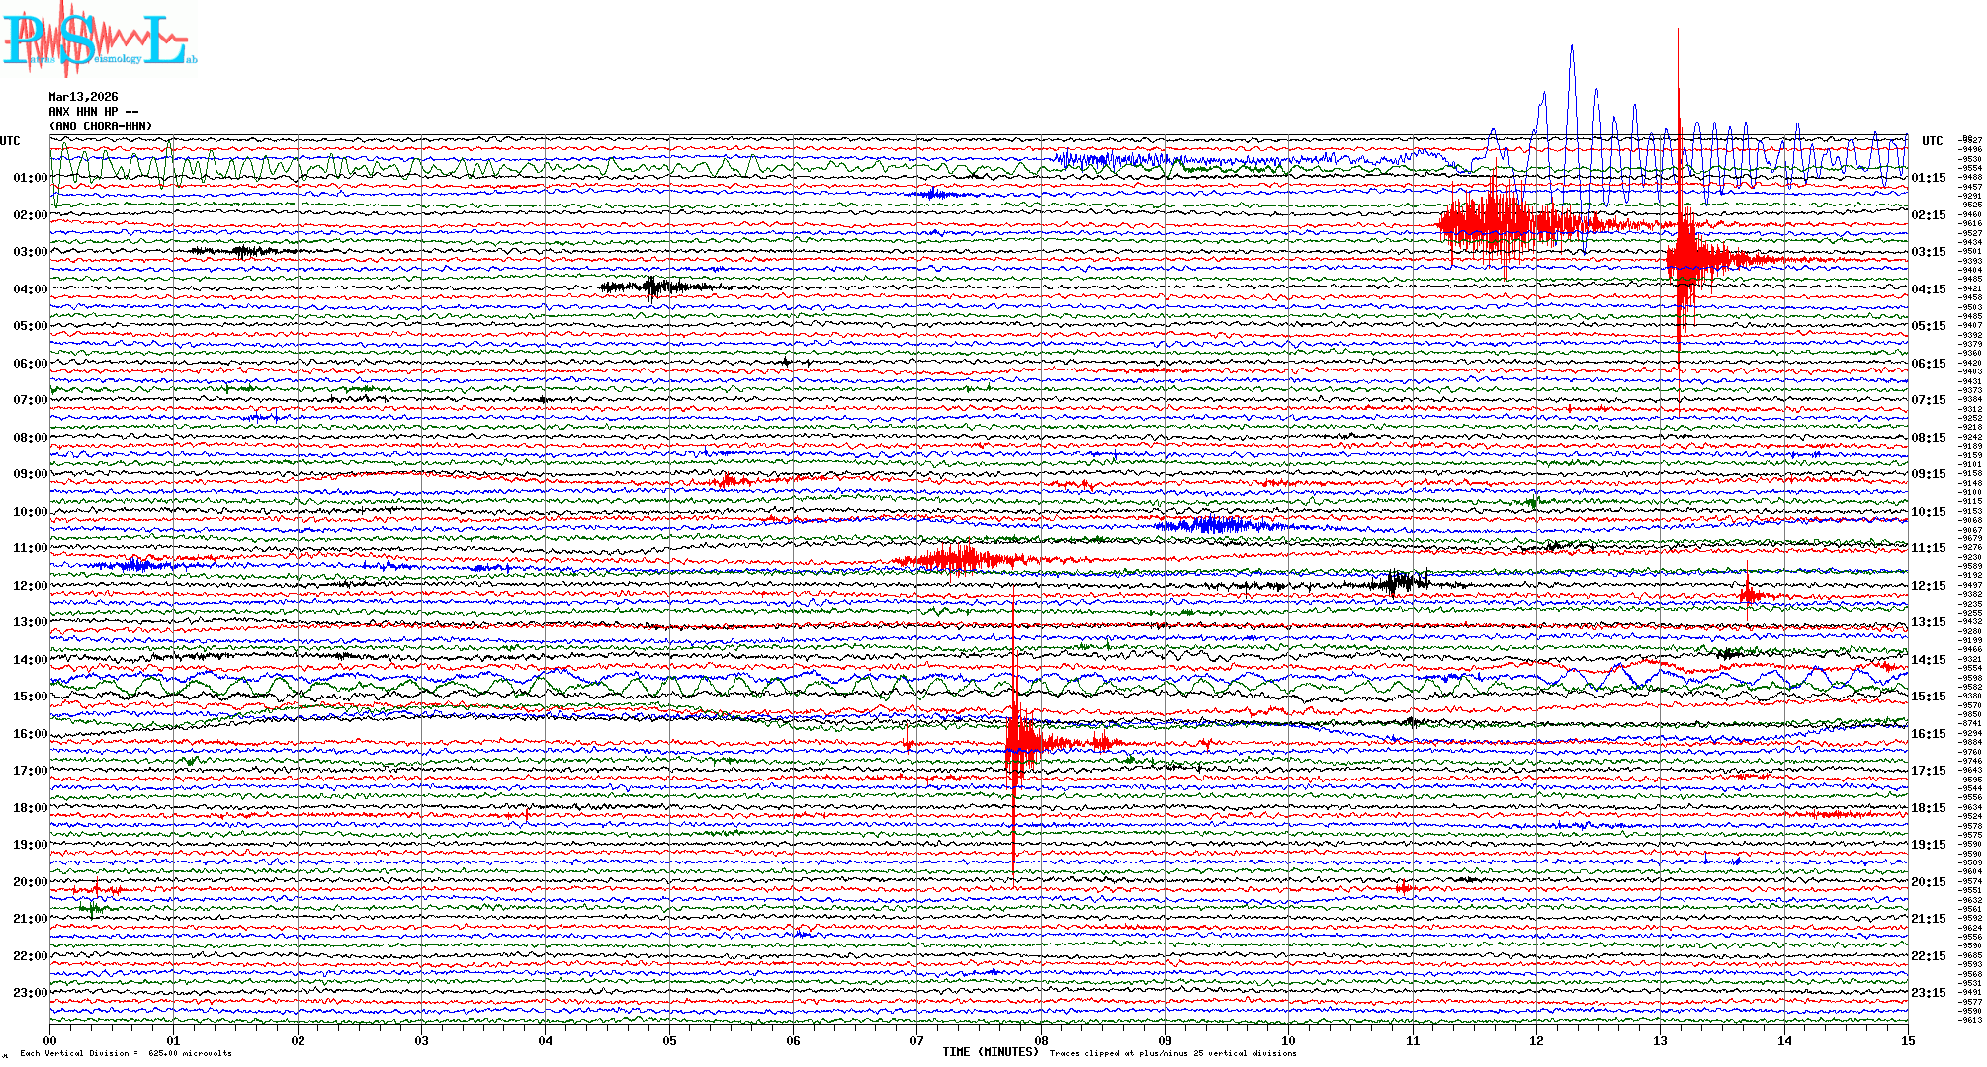Click the TIME (MINUTES) axis title
Screen dimensions: 1987x1067
point(991,1052)
